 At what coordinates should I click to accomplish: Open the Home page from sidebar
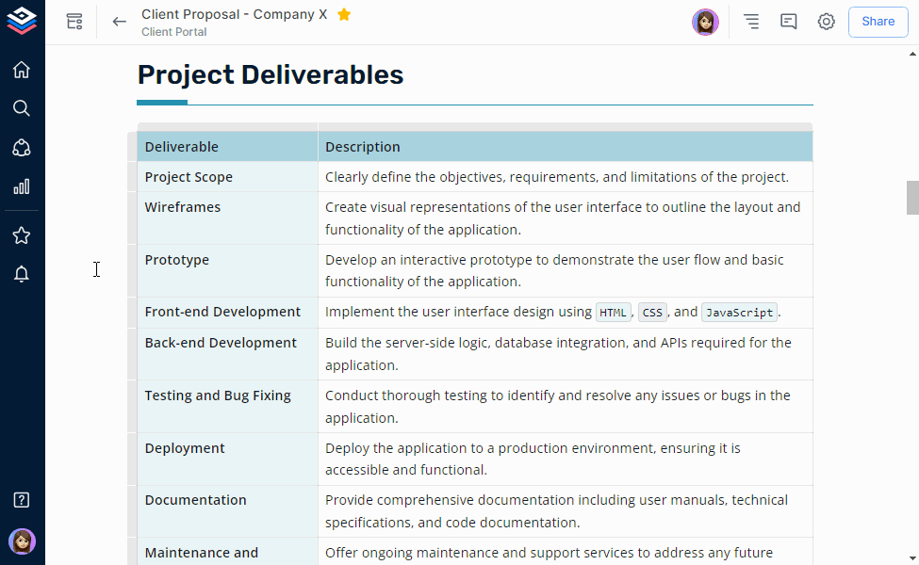22,70
